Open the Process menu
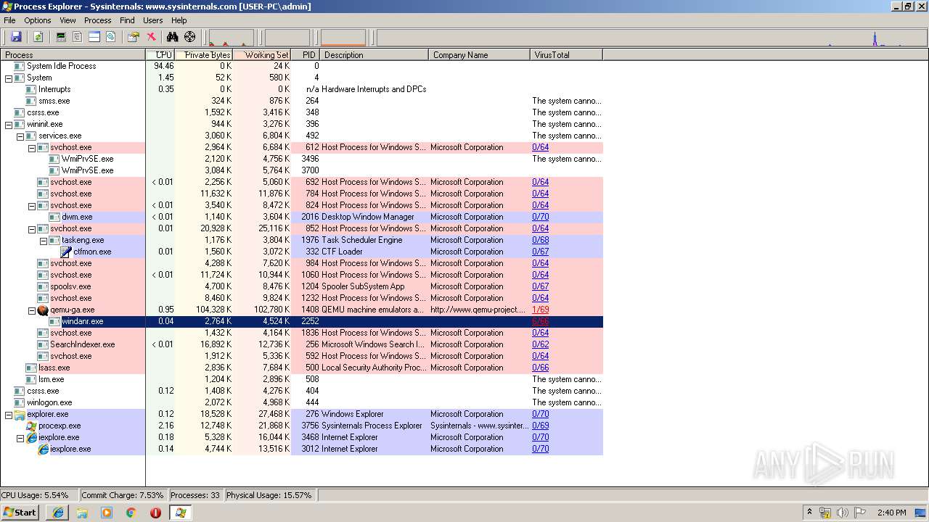This screenshot has width=929, height=522. click(98, 20)
